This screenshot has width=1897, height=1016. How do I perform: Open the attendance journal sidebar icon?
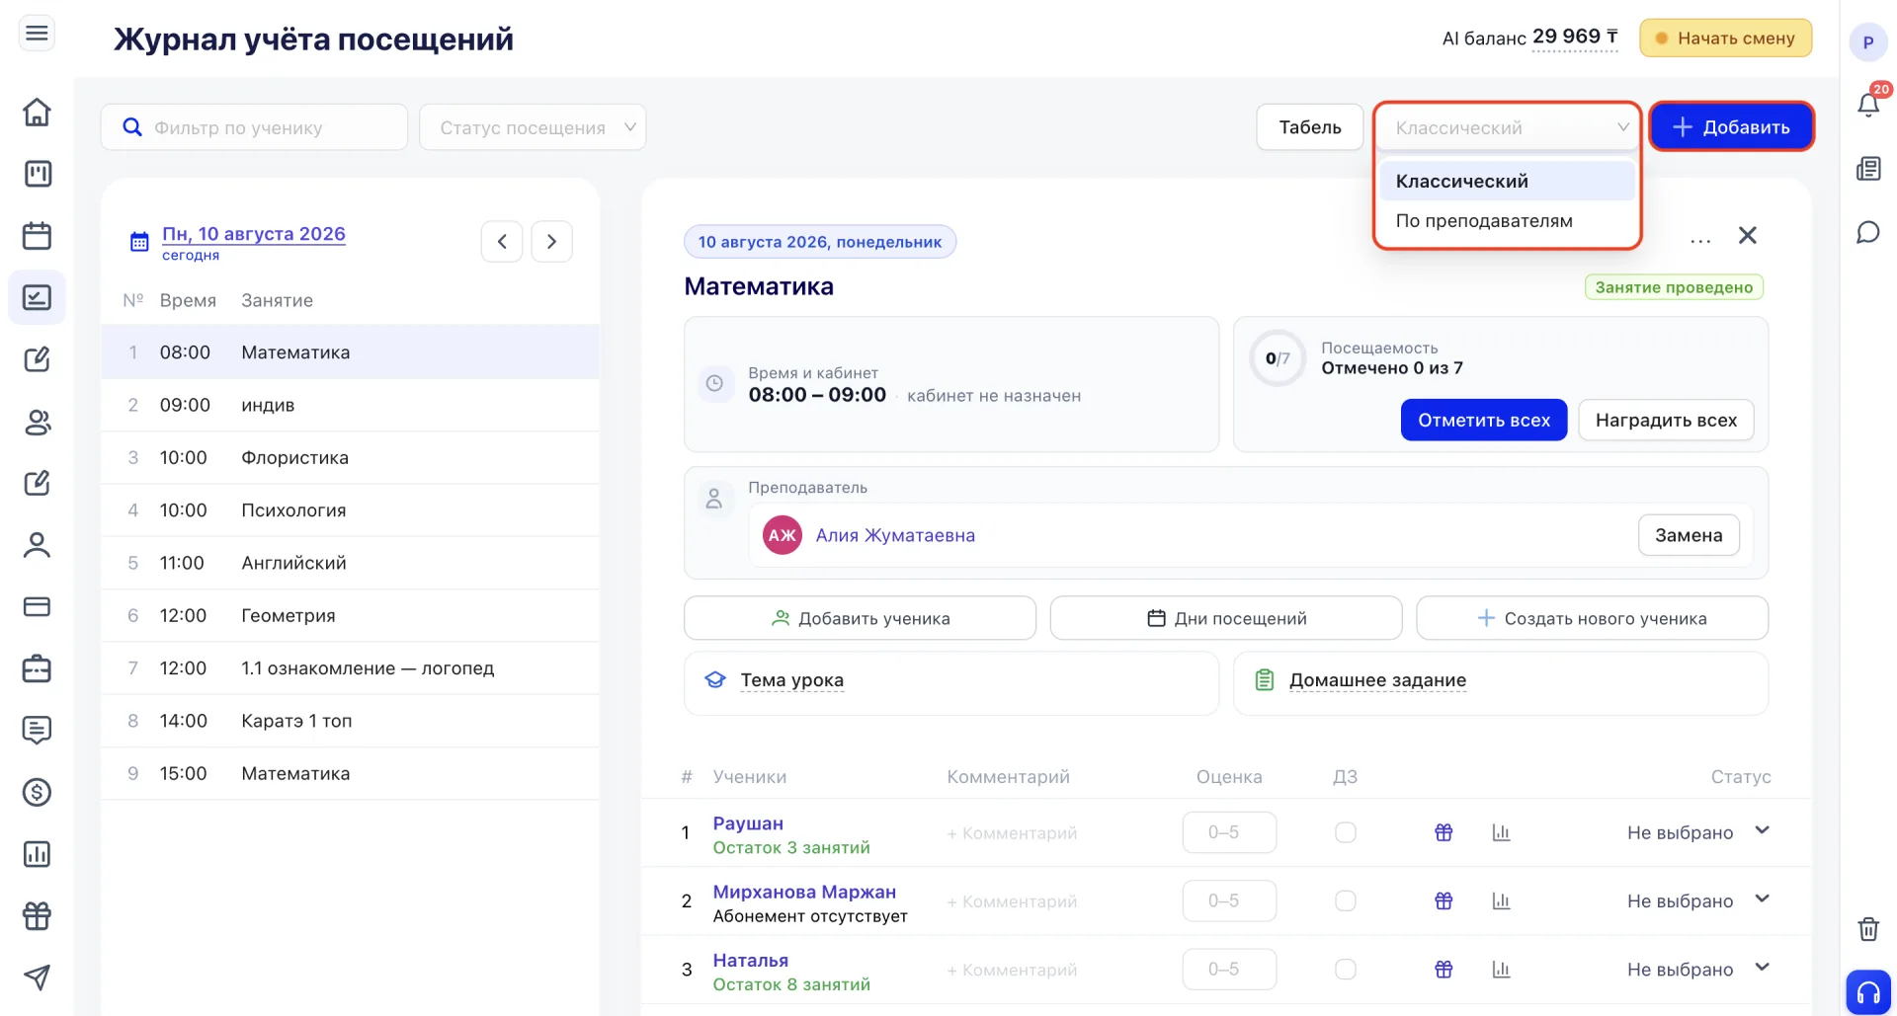point(37,297)
